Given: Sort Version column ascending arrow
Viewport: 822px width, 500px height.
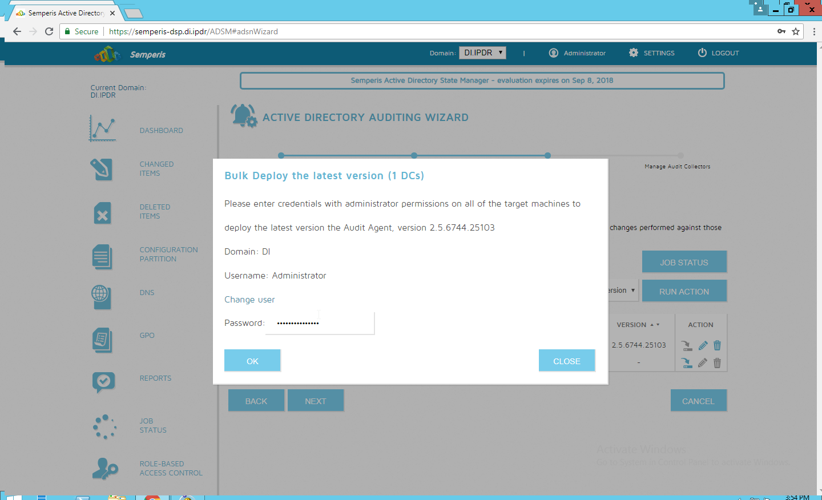Looking at the screenshot, I should 652,324.
